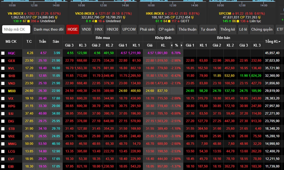Click the UPCOM index down arrow indicator
Viewport: 284px width, 170px height.
pos(233,13)
